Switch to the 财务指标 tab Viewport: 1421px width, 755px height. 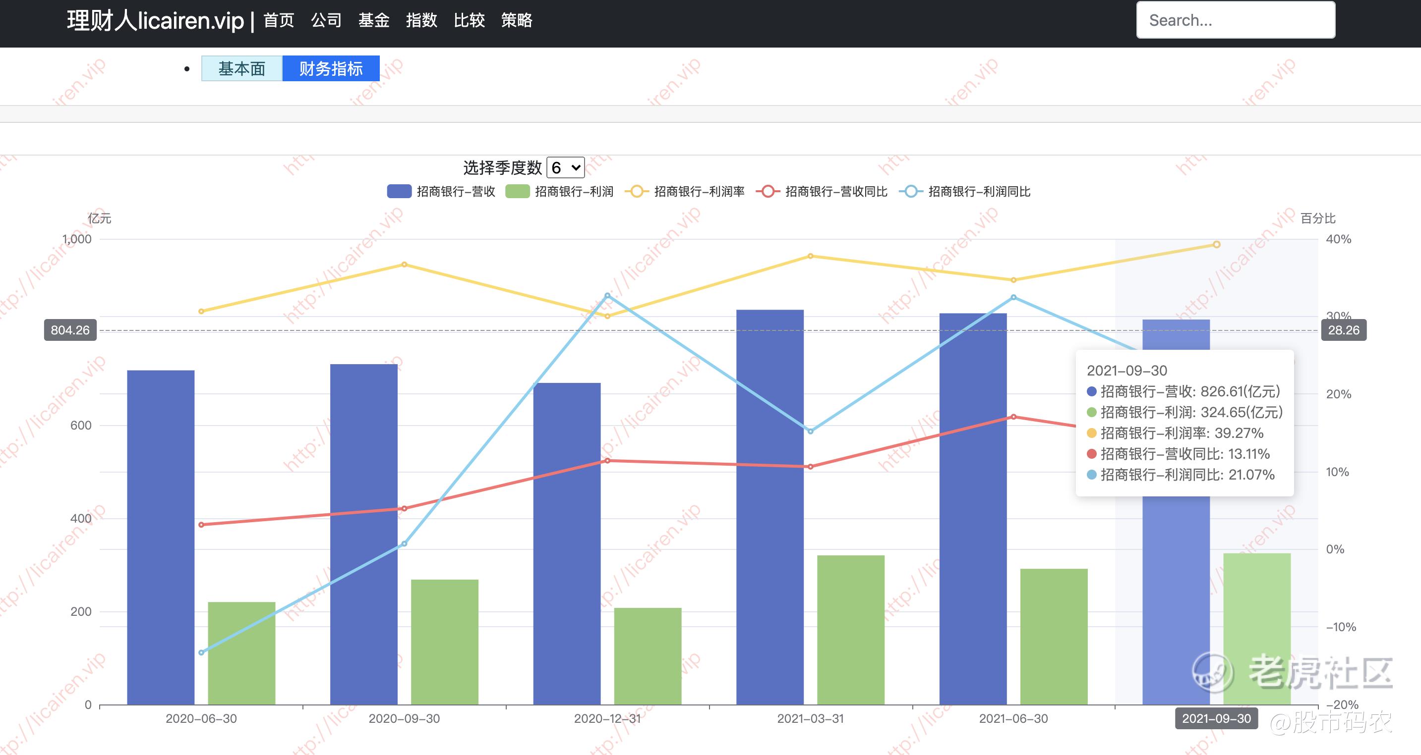pyautogui.click(x=331, y=68)
